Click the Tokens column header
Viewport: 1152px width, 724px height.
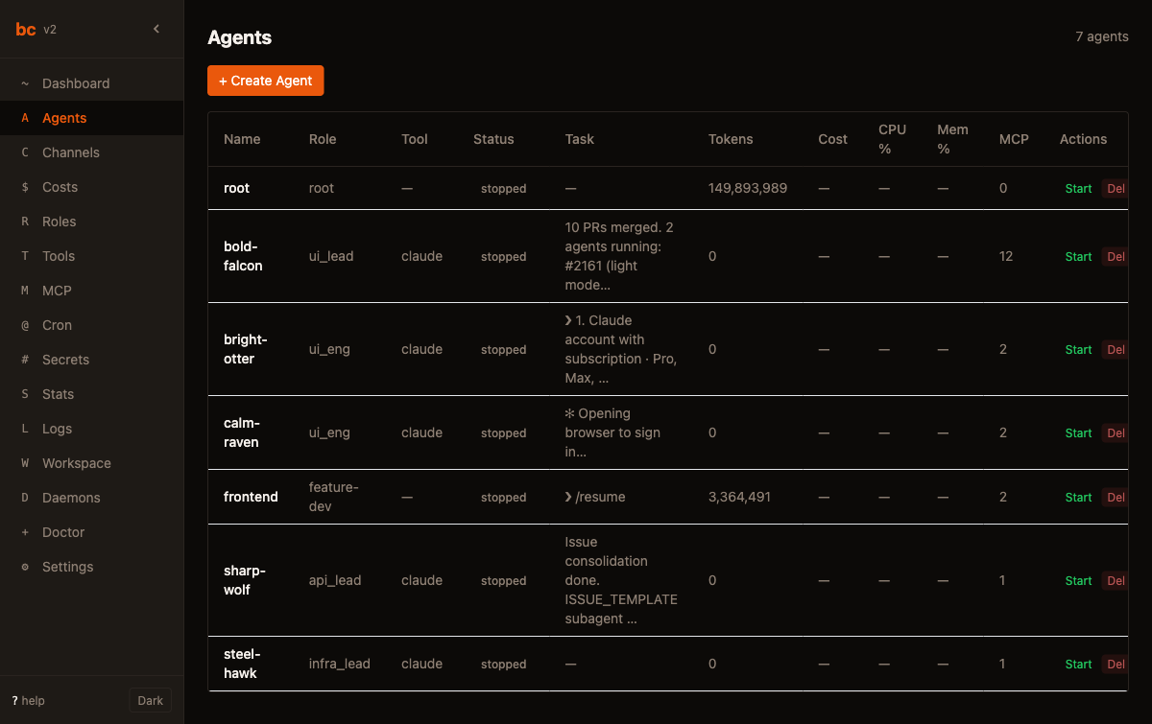coord(731,139)
